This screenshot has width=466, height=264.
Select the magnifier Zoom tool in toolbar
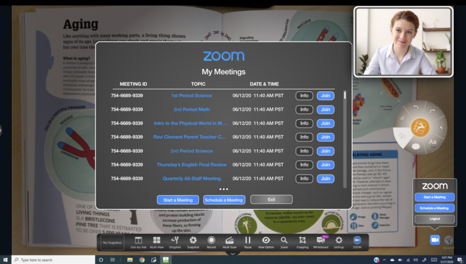284,242
